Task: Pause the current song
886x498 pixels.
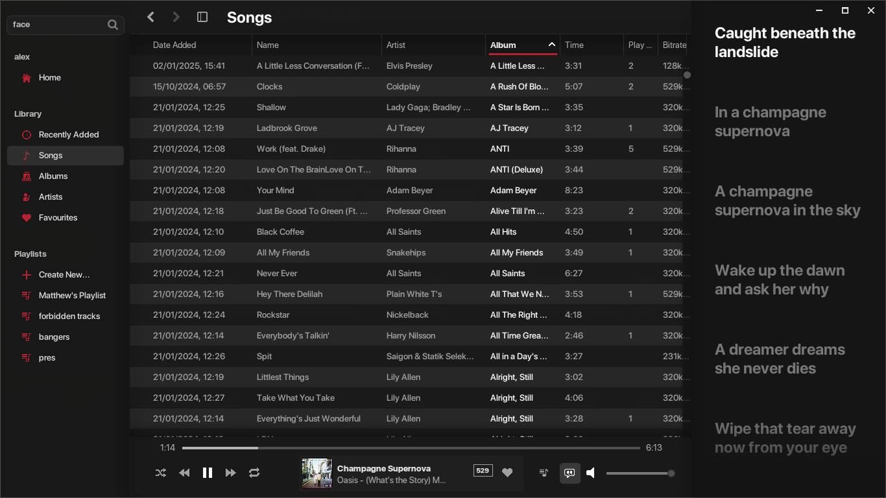Action: pyautogui.click(x=208, y=473)
